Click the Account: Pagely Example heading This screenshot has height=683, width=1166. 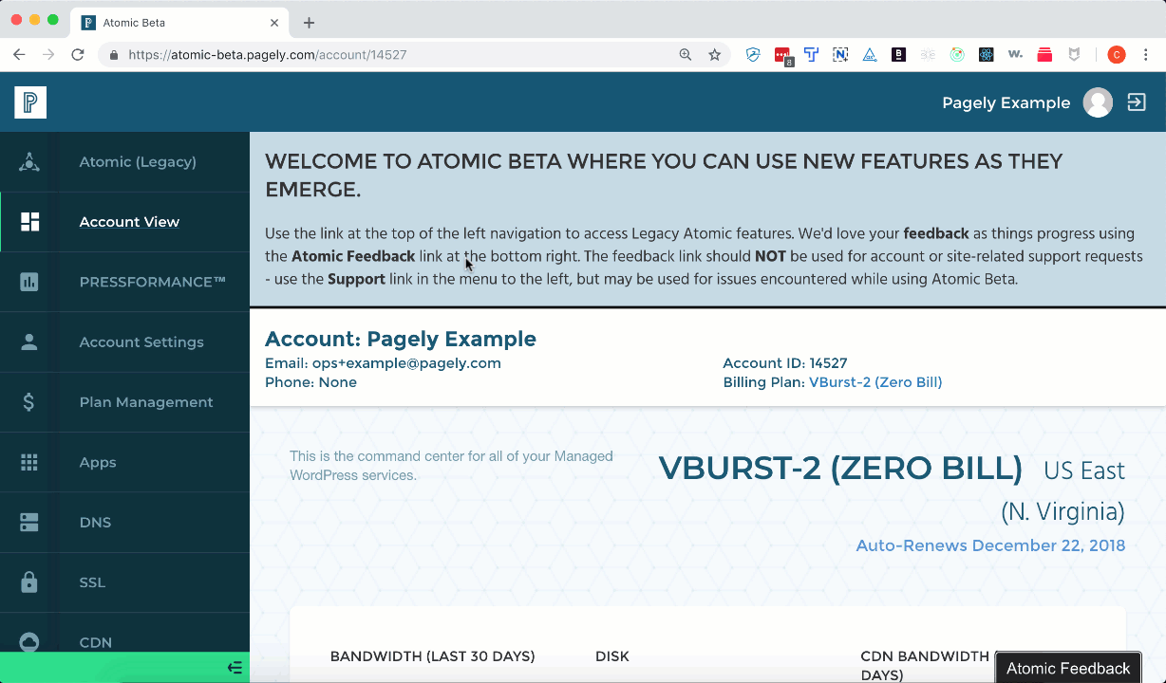[401, 339]
